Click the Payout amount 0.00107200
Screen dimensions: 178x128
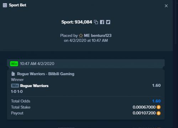point(144,113)
